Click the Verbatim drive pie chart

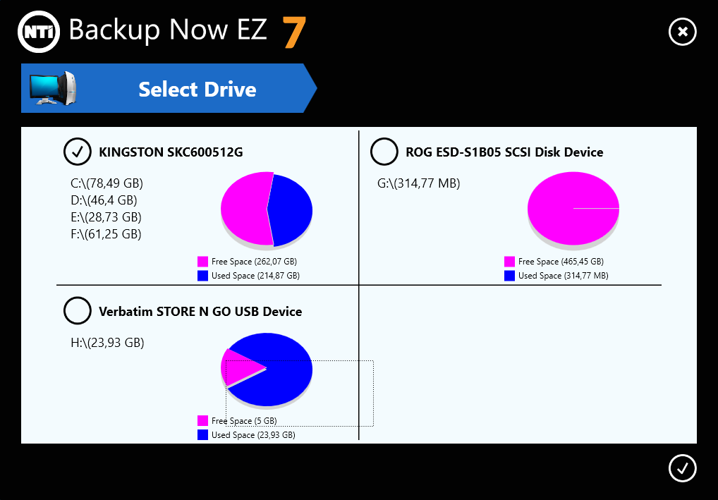coord(268,368)
